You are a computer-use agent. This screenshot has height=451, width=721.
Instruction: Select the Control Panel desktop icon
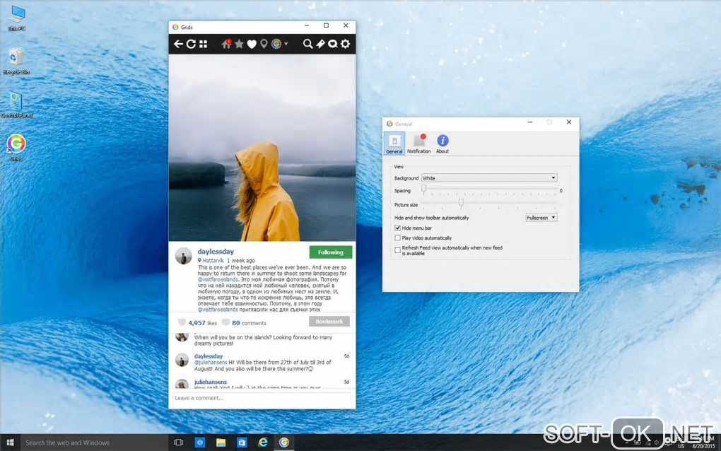click(16, 105)
